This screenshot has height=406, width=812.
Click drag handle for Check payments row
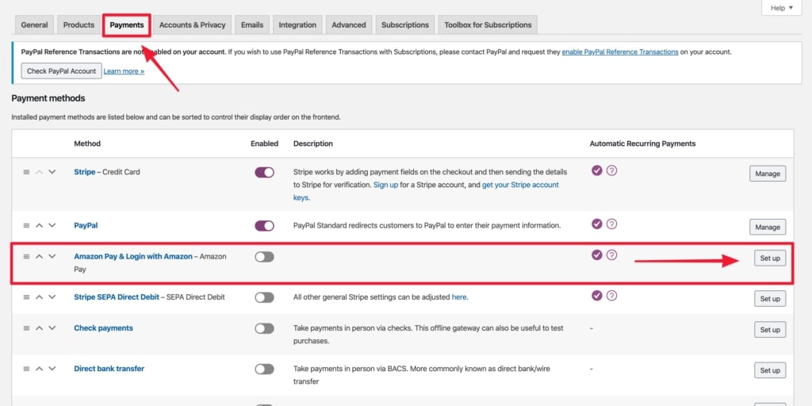pyautogui.click(x=26, y=327)
